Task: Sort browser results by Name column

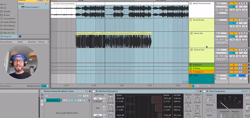Action: tap(33, 4)
